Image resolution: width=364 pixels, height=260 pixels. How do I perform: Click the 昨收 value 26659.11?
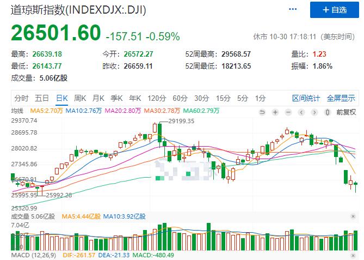[x=138, y=66]
